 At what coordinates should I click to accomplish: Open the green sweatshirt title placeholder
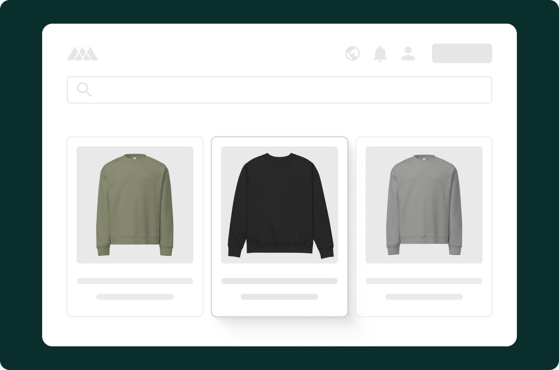click(135, 281)
